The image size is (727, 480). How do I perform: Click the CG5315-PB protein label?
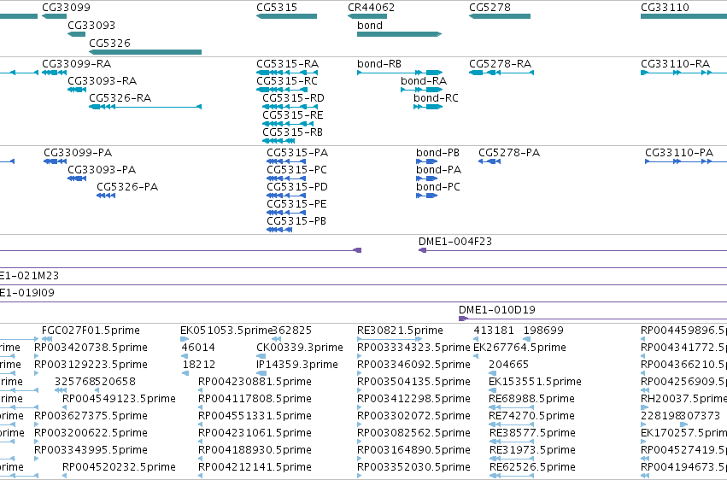click(296, 221)
